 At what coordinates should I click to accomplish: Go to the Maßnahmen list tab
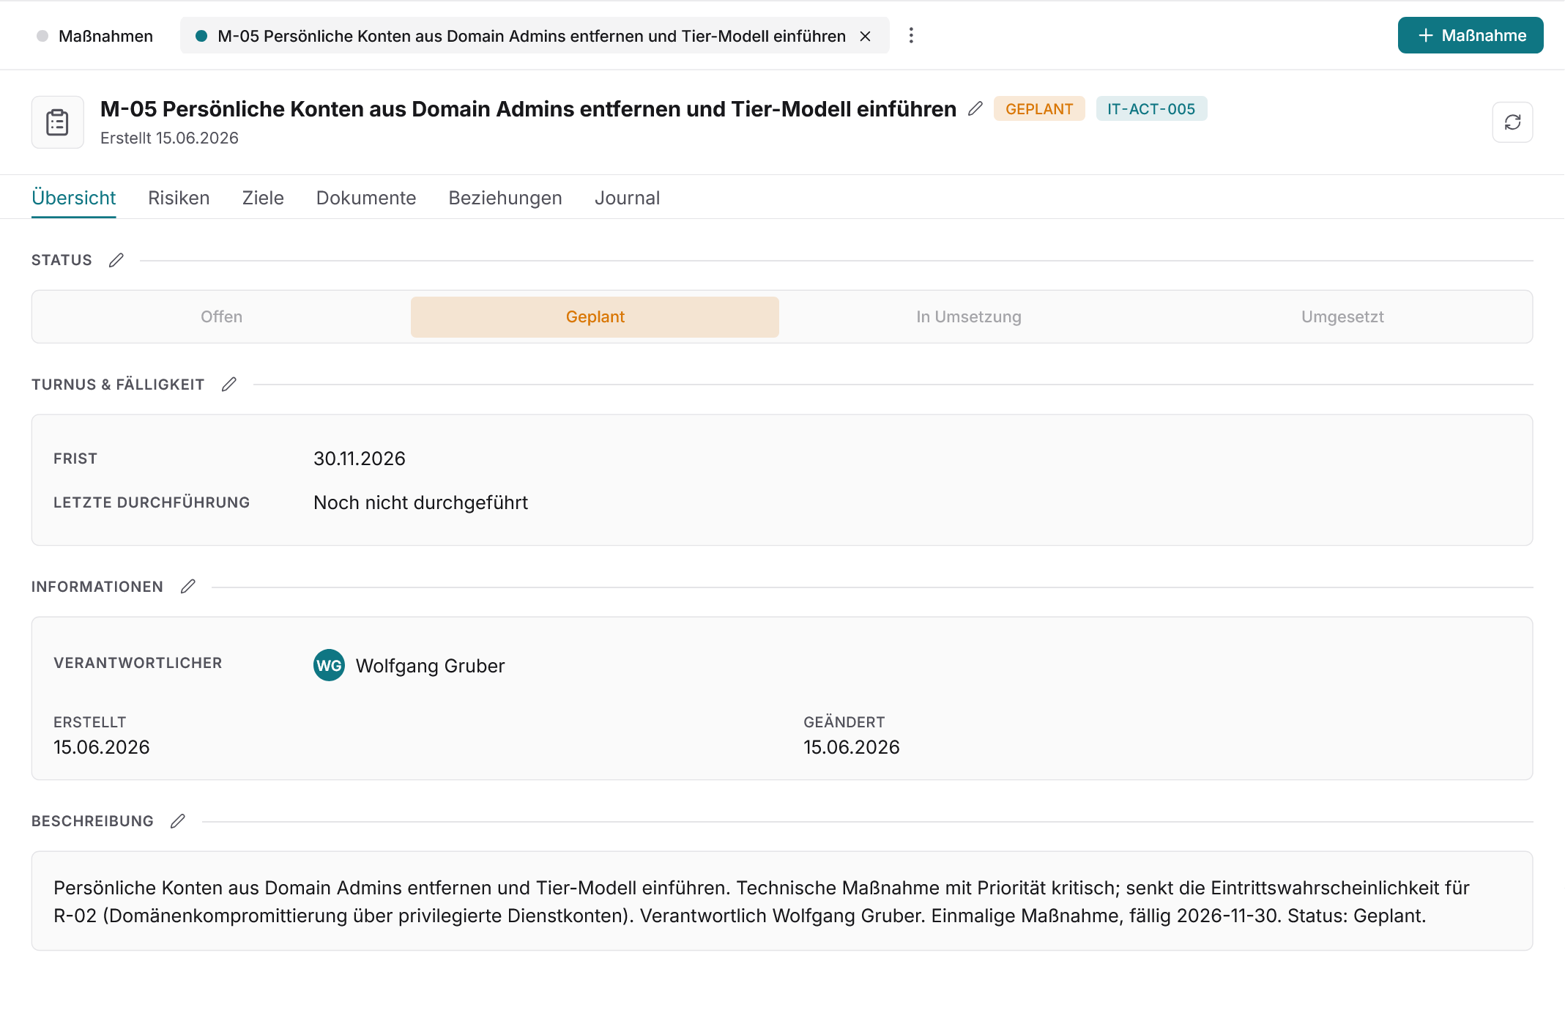95,36
